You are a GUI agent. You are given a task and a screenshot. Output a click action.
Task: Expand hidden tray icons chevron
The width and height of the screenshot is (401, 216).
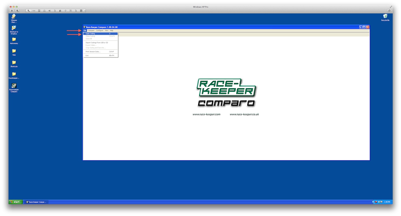coord(373,202)
